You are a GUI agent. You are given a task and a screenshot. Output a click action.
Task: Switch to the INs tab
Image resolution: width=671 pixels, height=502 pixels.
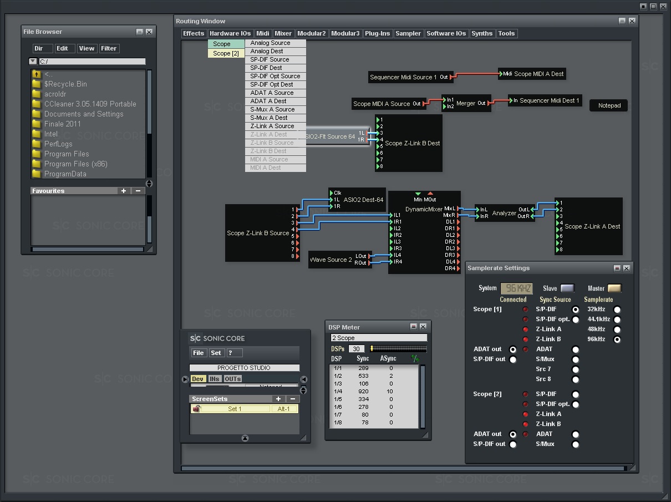215,379
